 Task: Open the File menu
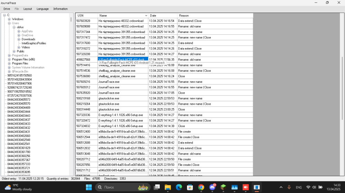pos(17,9)
